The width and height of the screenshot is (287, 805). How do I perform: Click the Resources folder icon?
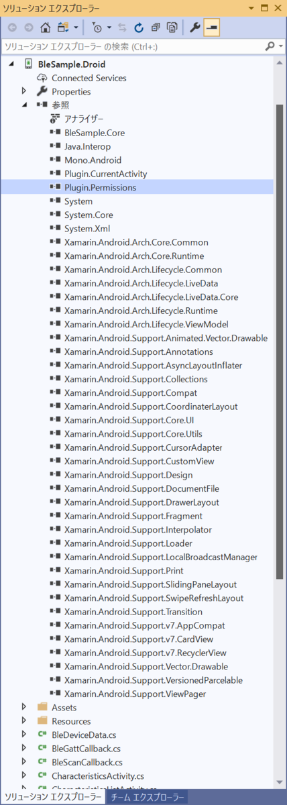[42, 721]
